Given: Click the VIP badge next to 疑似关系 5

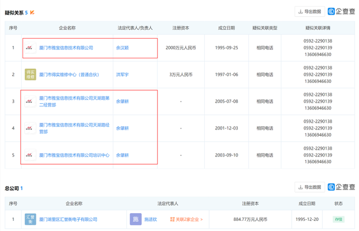Looking at the screenshot, I should point(33,12).
